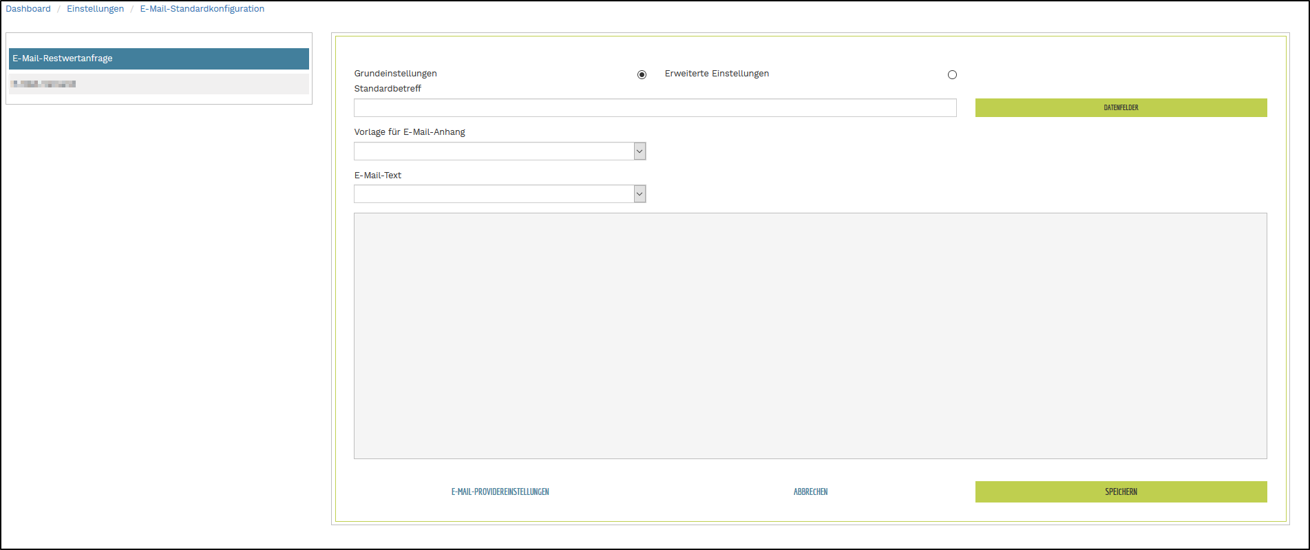Click inside the E-Mail-Text combo box field
This screenshot has height=550, width=1310.
tap(494, 194)
